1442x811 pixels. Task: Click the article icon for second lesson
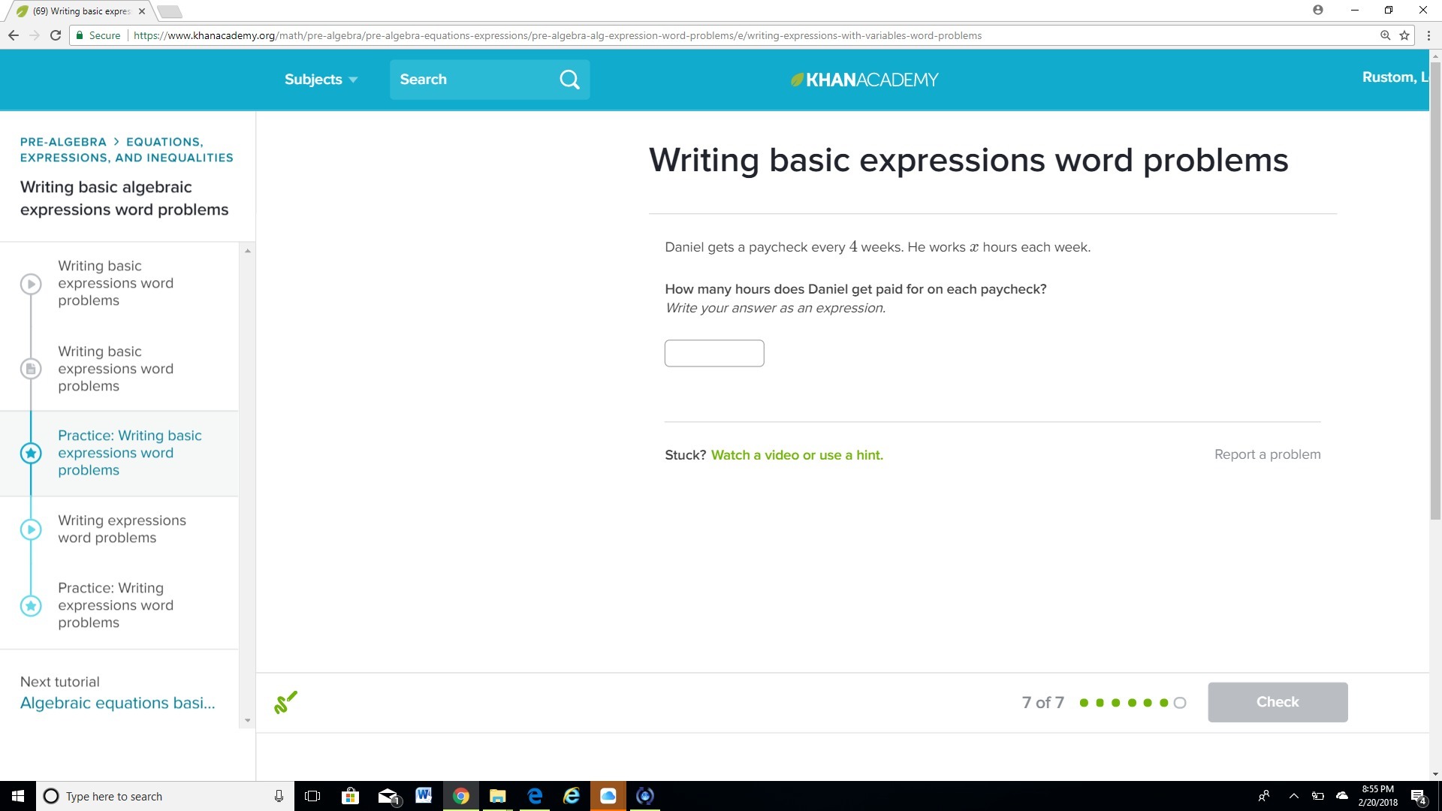[31, 369]
